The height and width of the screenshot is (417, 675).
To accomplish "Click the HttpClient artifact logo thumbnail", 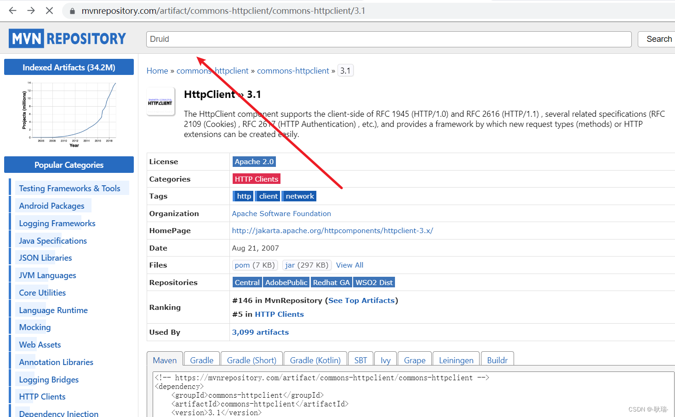I will pyautogui.click(x=160, y=102).
